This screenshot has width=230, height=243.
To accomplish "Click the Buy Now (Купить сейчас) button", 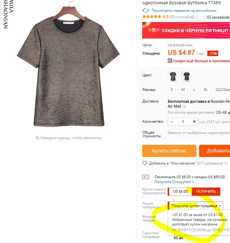I will coord(169,151).
